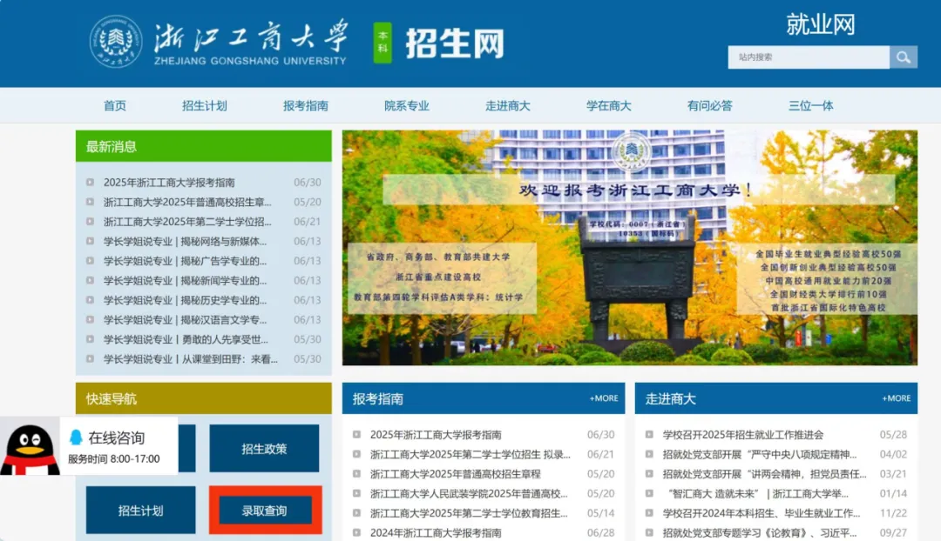Screen dimensions: 941x541
Task: Click the green 本科 badge
Action: coord(382,43)
